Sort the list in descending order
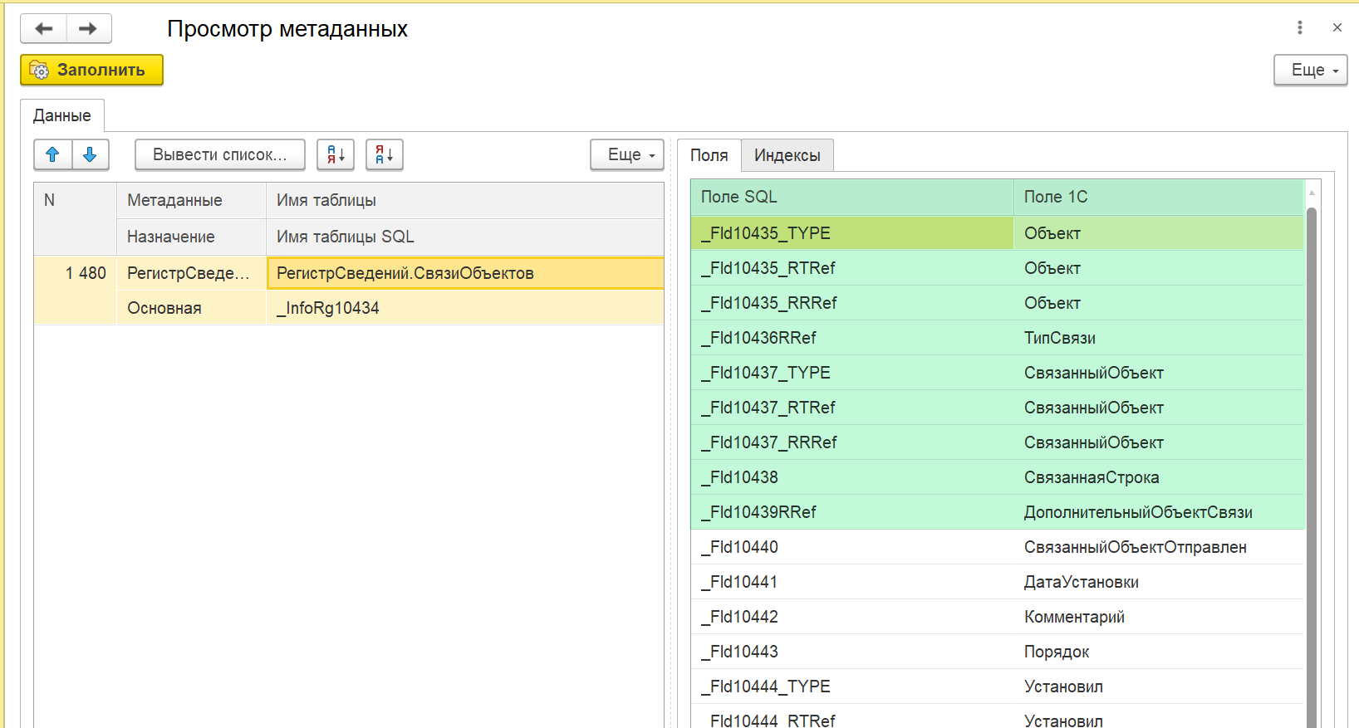Image resolution: width=1359 pixels, height=728 pixels. 385,154
